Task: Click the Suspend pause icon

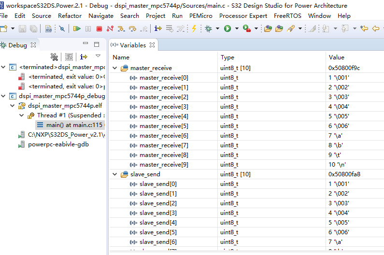Action: tap(88, 28)
